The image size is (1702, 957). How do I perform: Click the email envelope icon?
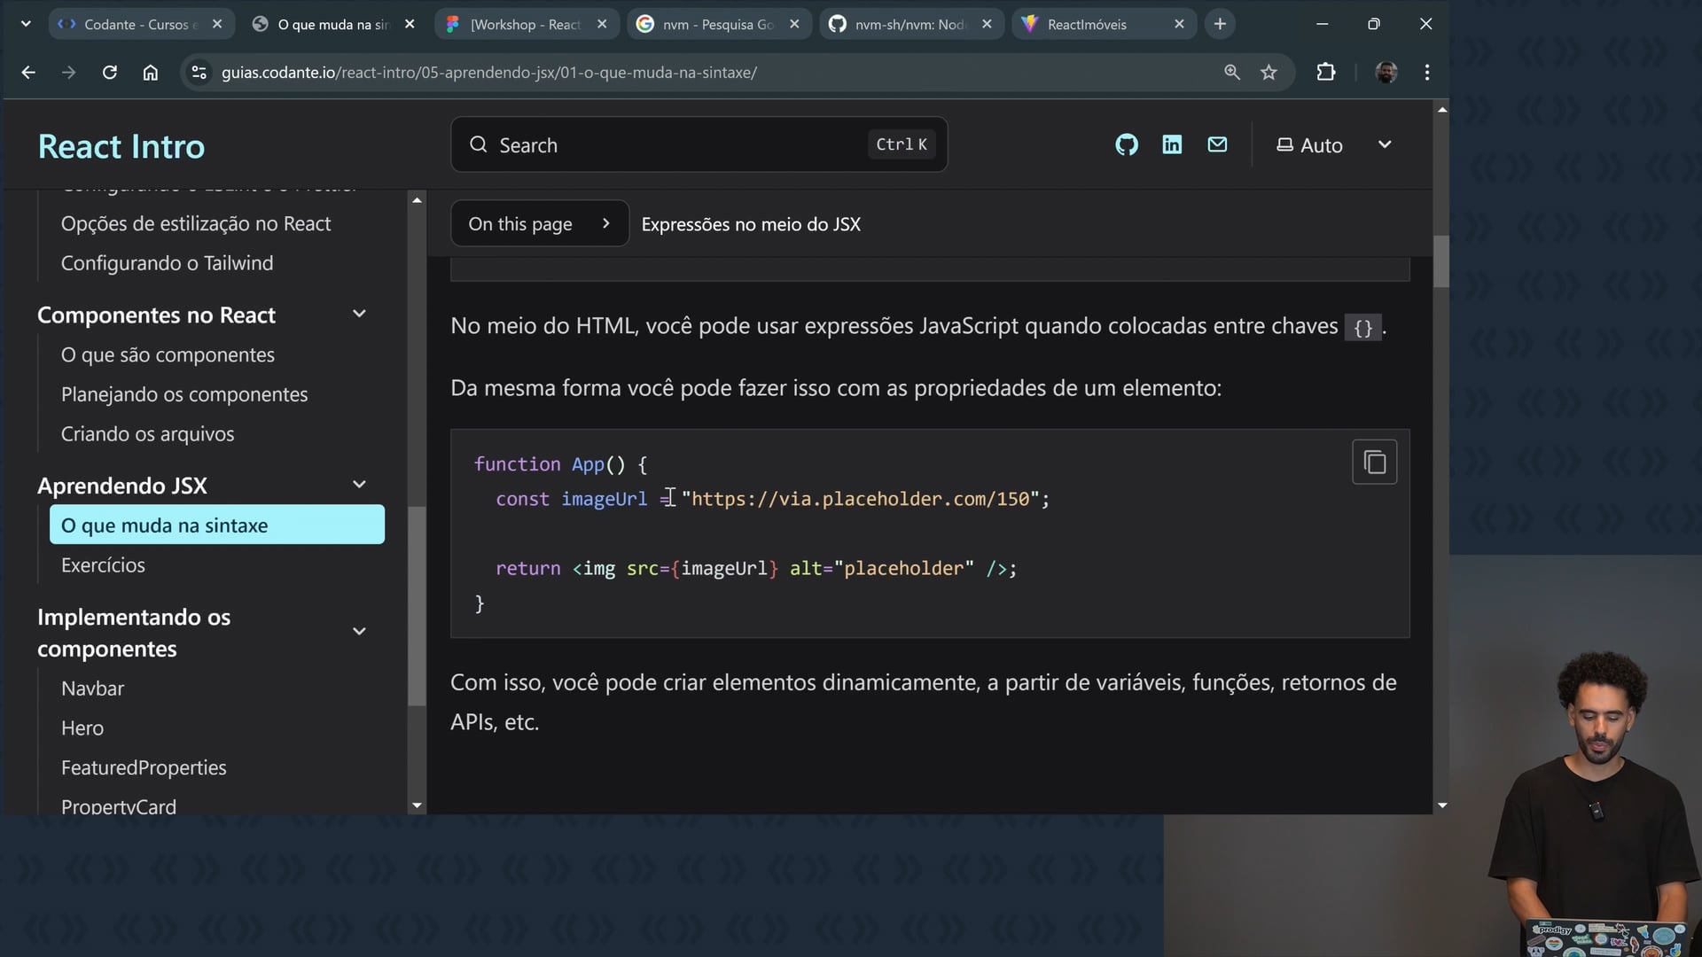(x=1217, y=144)
